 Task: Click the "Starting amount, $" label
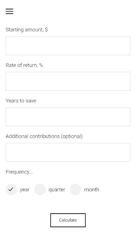pos(27,29)
